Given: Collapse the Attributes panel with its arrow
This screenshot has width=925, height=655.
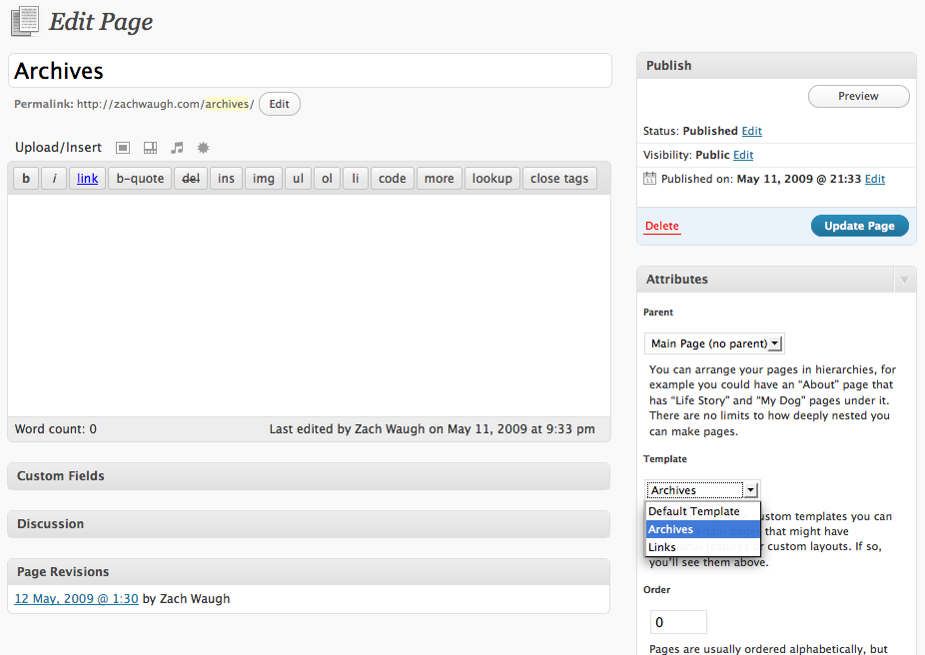Looking at the screenshot, I should pyautogui.click(x=903, y=280).
